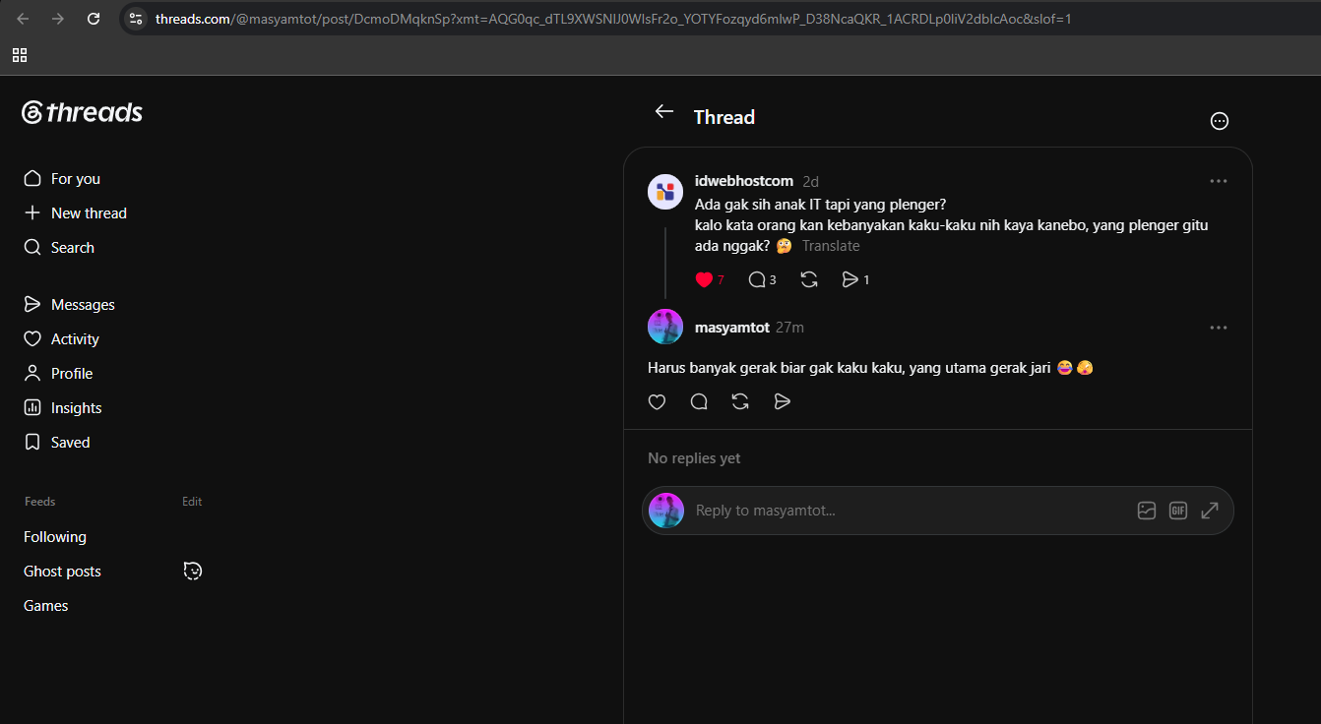
Task: Share masyamtot's reply with send icon
Action: pyautogui.click(x=783, y=401)
